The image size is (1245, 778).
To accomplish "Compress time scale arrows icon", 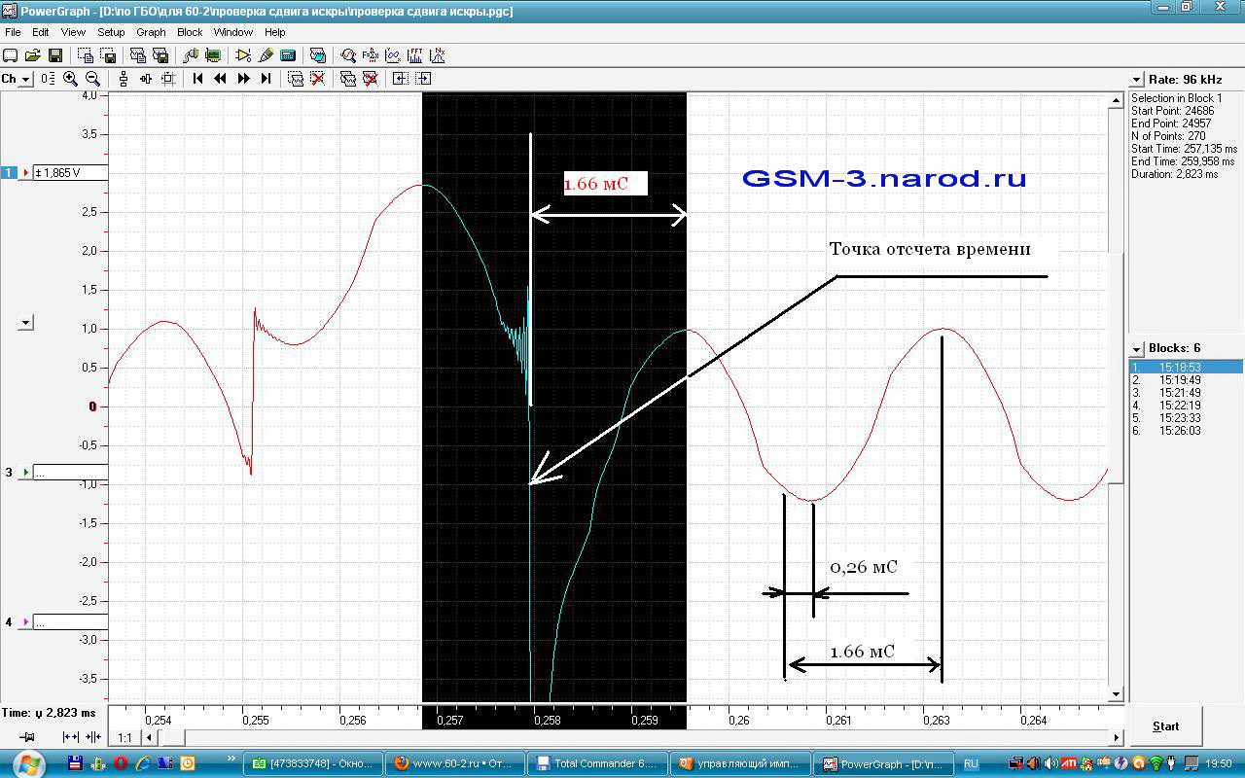I will pyautogui.click(x=93, y=737).
